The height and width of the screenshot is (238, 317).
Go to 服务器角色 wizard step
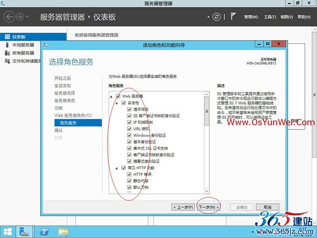point(65,101)
